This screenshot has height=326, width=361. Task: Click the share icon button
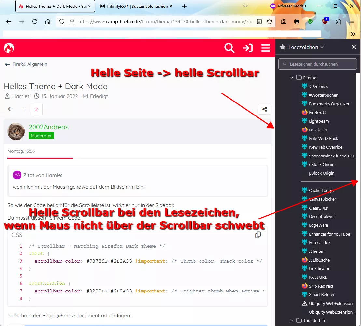pyautogui.click(x=265, y=109)
